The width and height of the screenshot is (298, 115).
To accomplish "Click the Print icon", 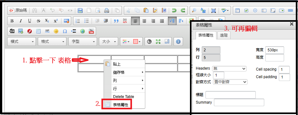I will coord(106,10).
